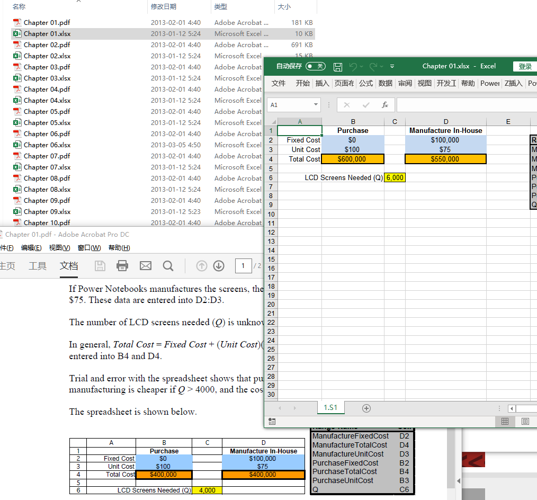Switch to the 视图 ribbon tab

click(x=424, y=83)
